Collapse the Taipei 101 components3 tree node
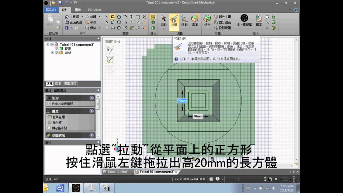 tap(48, 45)
